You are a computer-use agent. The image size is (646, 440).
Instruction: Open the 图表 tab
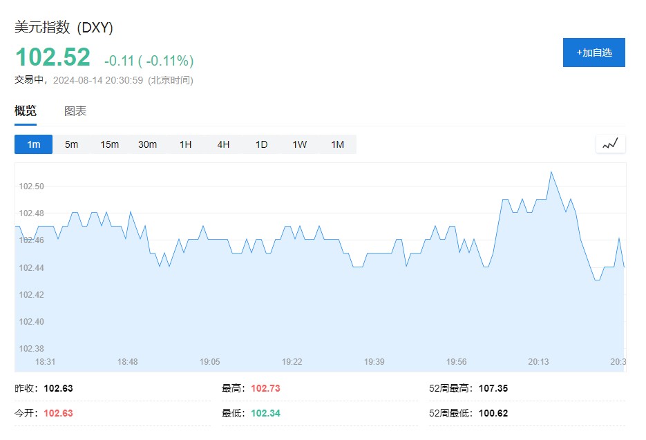click(75, 111)
